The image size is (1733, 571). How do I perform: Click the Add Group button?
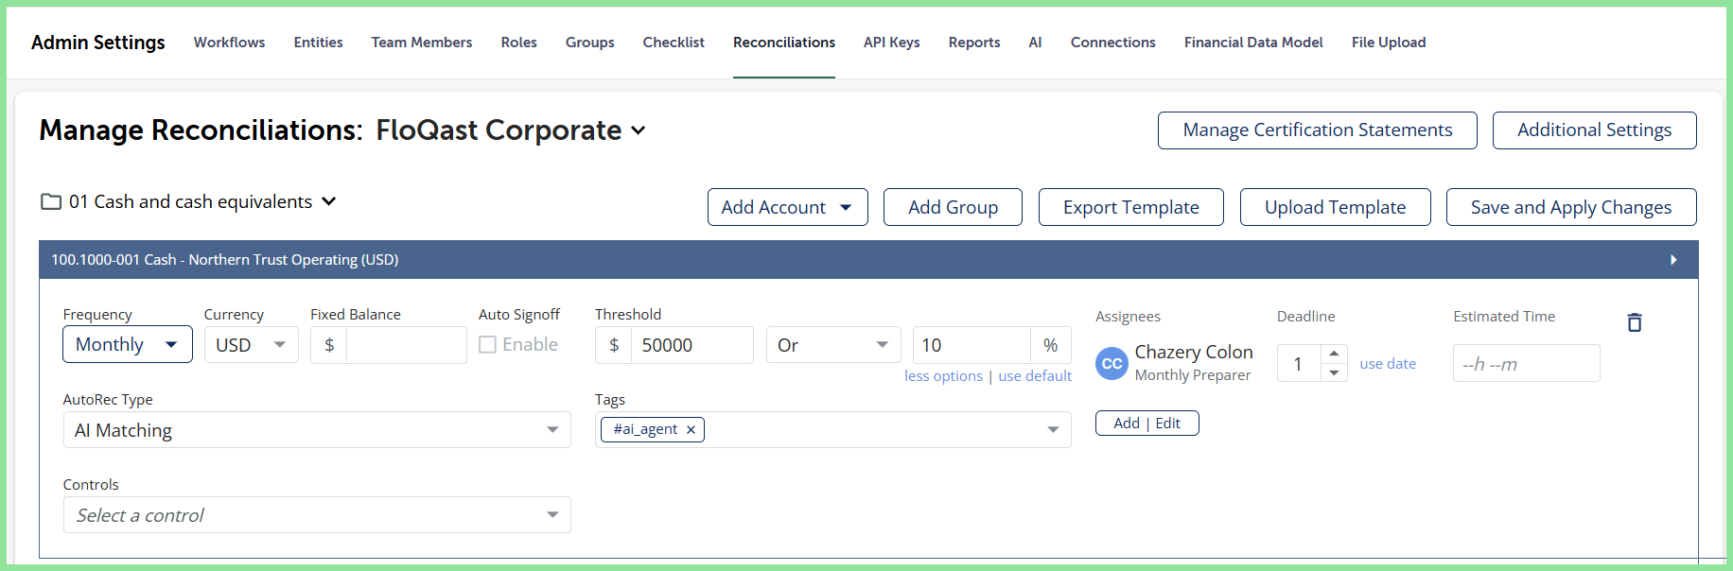click(953, 207)
